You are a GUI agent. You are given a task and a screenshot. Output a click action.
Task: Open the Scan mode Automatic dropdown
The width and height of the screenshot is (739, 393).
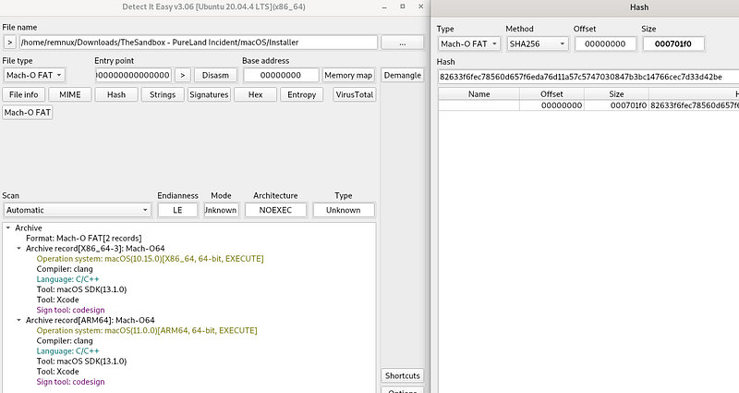coord(78,210)
